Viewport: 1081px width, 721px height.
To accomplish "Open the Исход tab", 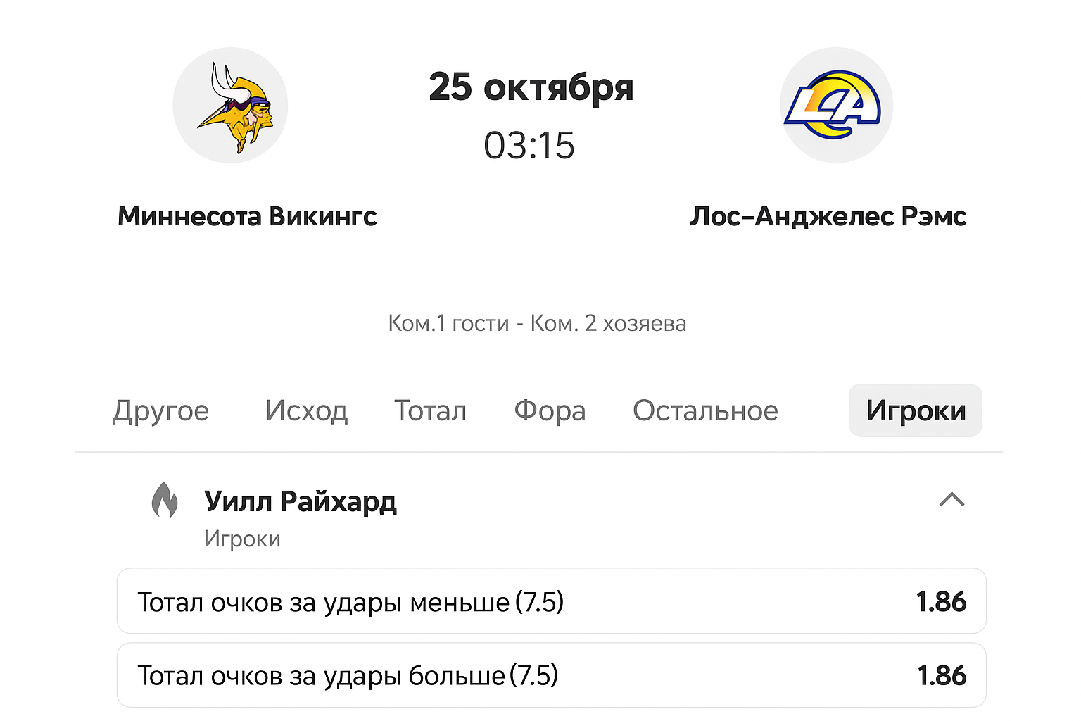I will point(306,410).
